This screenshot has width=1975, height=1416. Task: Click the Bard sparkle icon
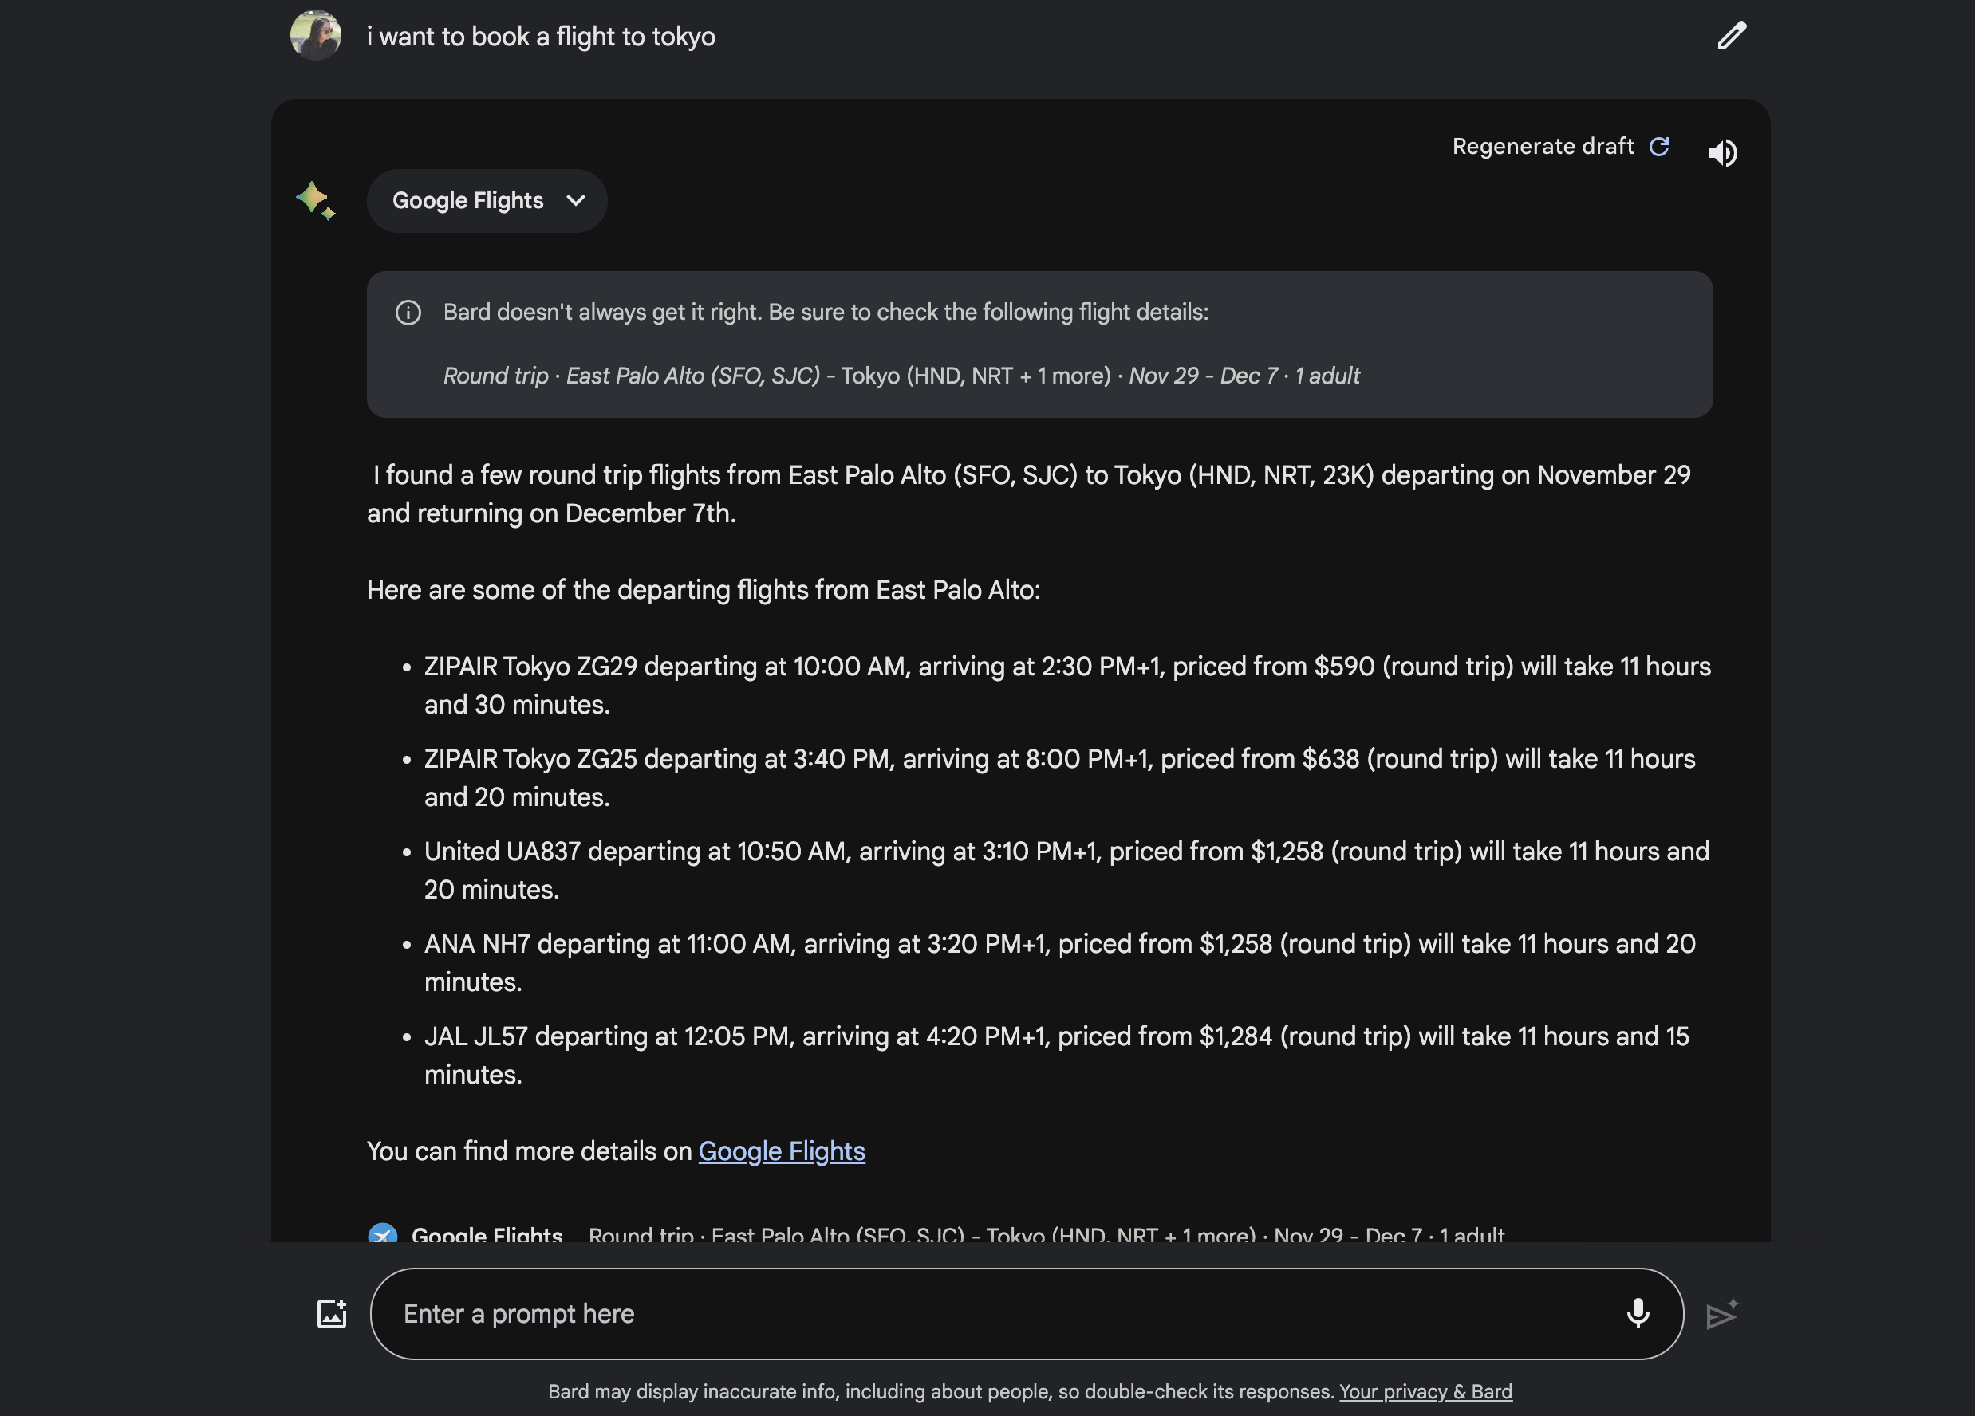click(x=315, y=200)
